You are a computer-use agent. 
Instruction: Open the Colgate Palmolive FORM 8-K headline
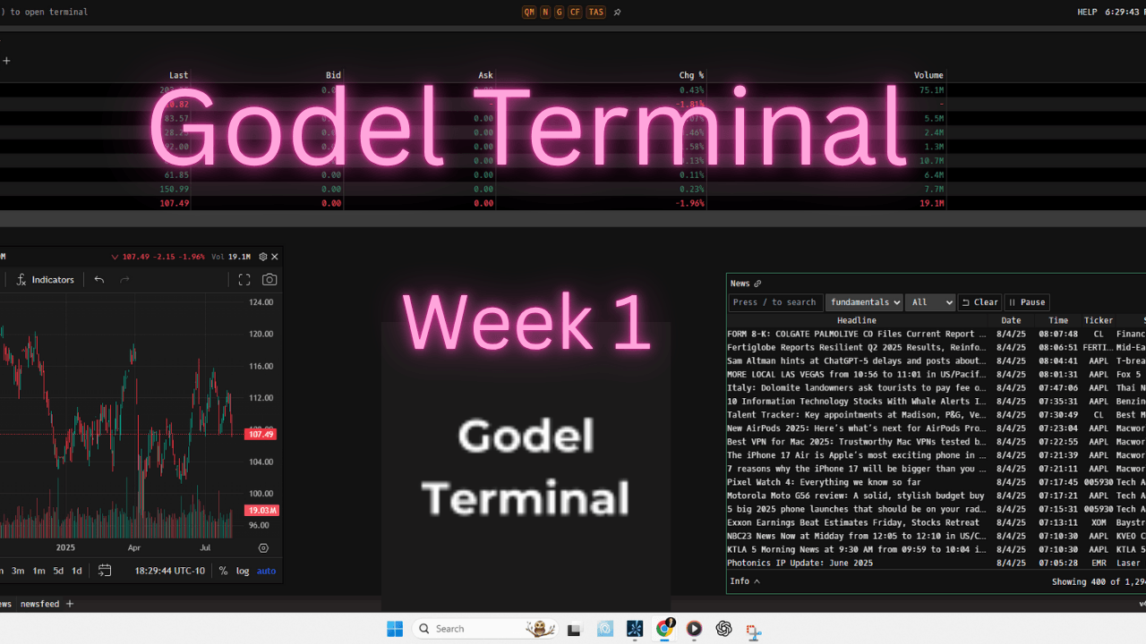(857, 334)
